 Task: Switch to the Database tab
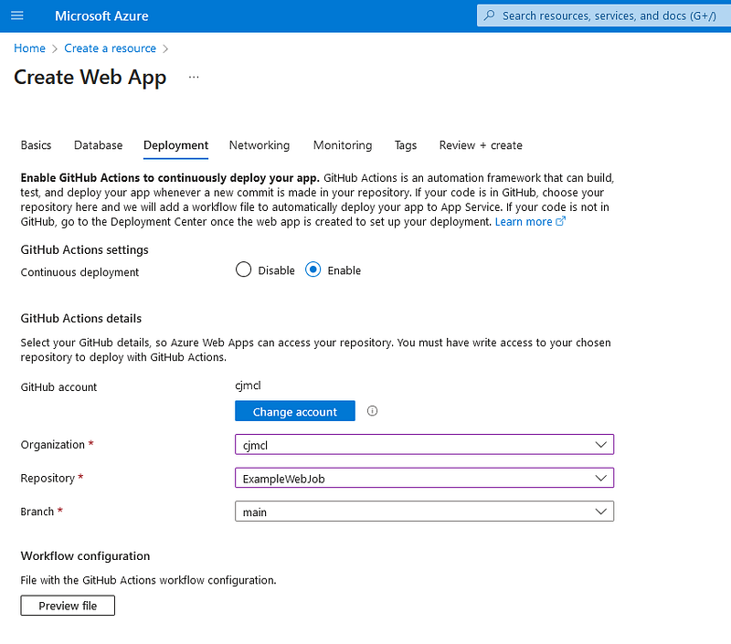[x=99, y=145]
